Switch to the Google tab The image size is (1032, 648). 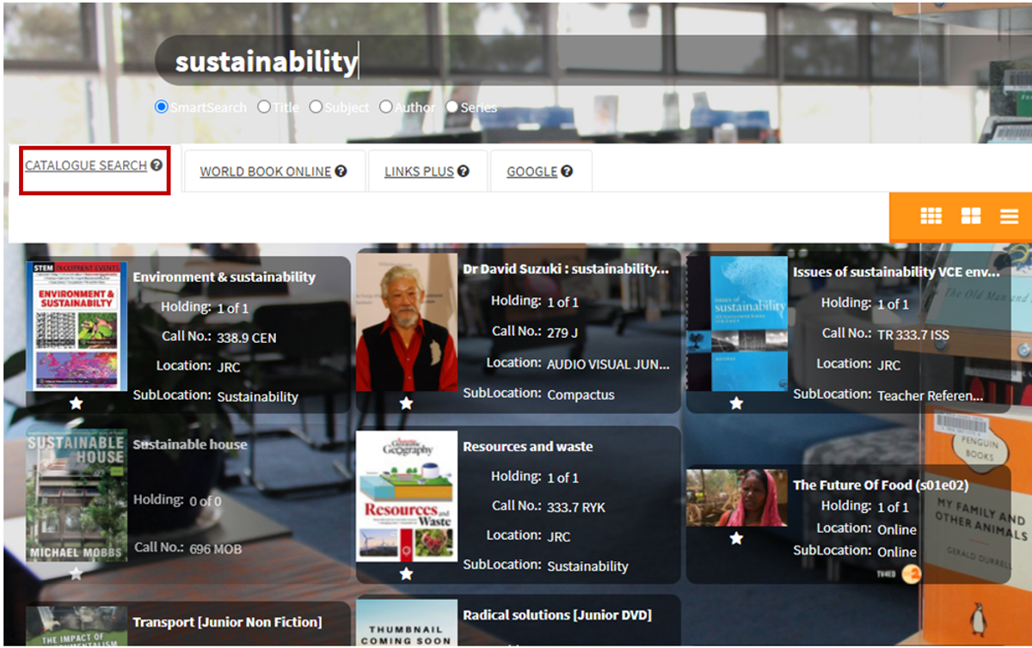pos(532,172)
